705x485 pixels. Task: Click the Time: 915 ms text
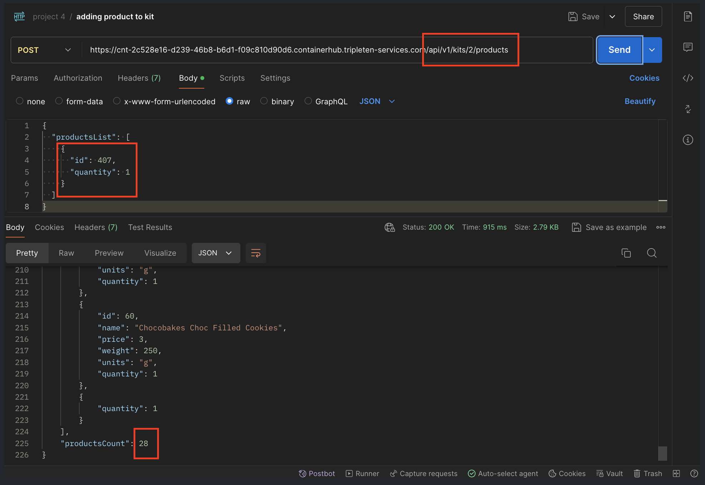pos(484,227)
